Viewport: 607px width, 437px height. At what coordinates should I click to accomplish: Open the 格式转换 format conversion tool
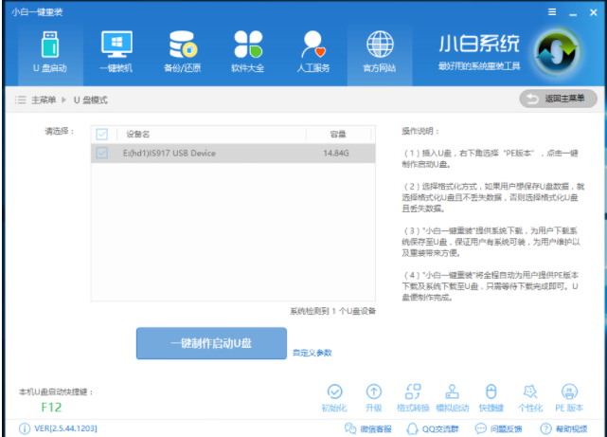(x=413, y=397)
